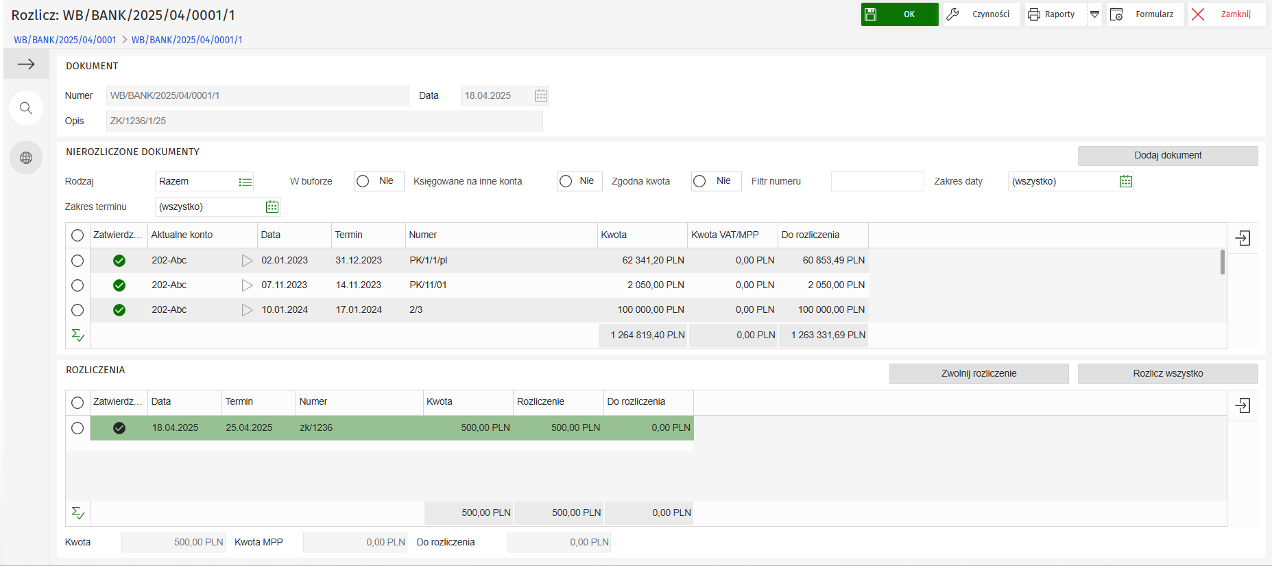Click the globe icon in left sidebar

[26, 158]
